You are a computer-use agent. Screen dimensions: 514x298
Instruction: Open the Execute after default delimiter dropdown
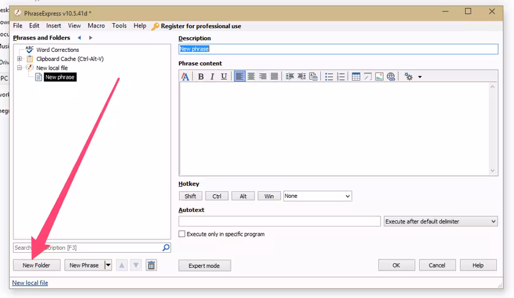(x=441, y=222)
